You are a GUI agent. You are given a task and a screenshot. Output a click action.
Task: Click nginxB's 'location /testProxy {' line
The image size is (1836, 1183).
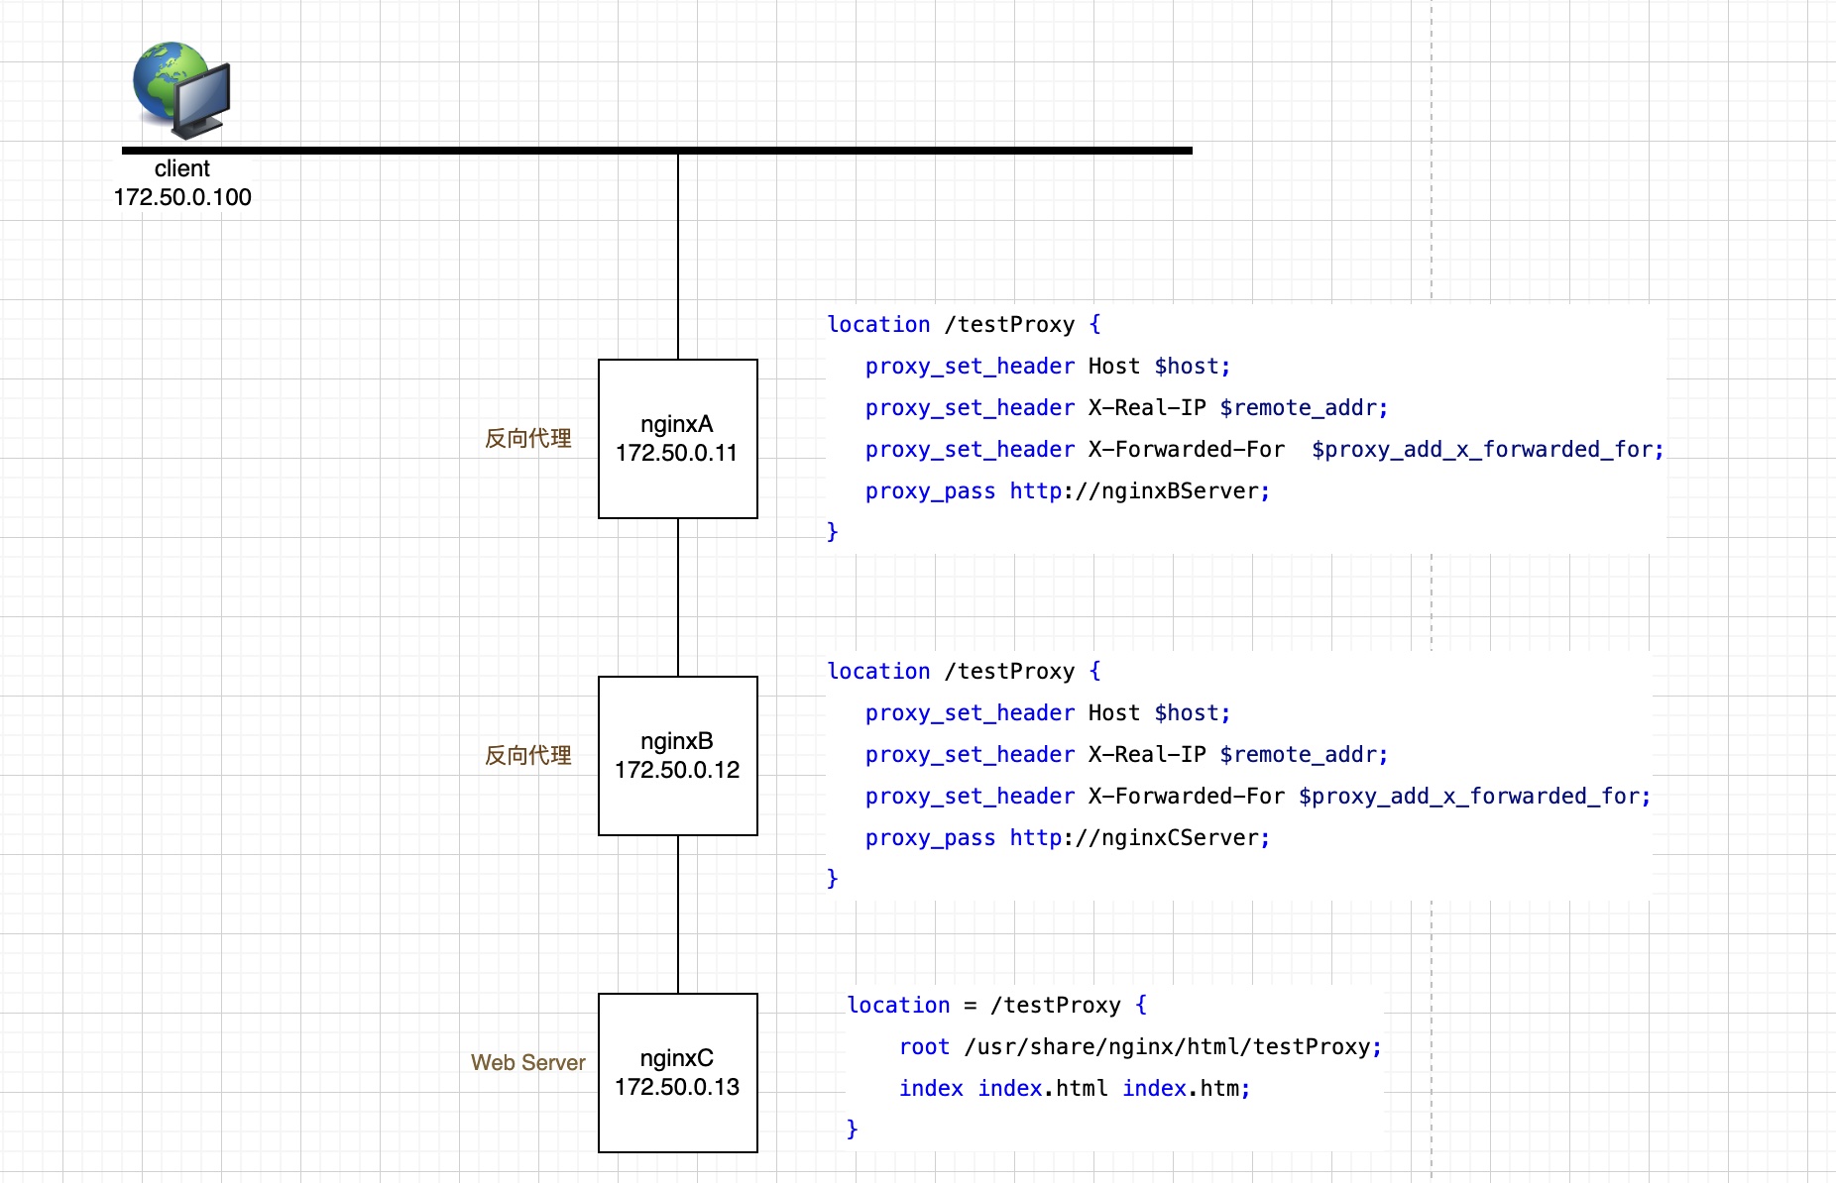point(964,672)
